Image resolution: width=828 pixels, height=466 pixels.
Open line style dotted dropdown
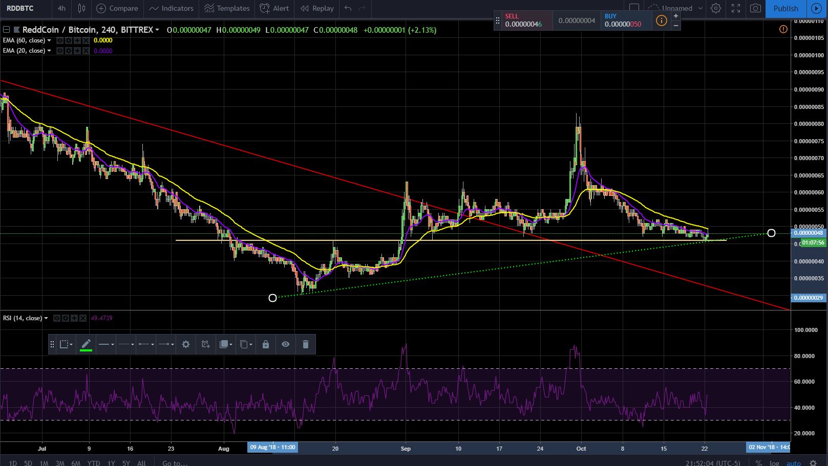tap(126, 344)
